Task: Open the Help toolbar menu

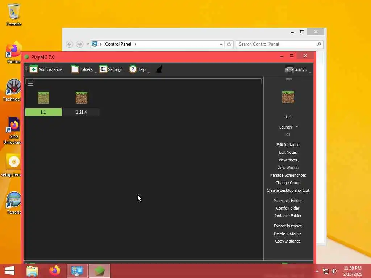Action: pos(137,69)
